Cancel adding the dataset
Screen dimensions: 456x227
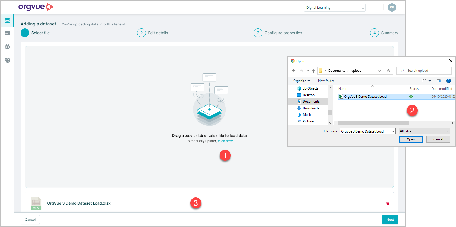[30, 220]
